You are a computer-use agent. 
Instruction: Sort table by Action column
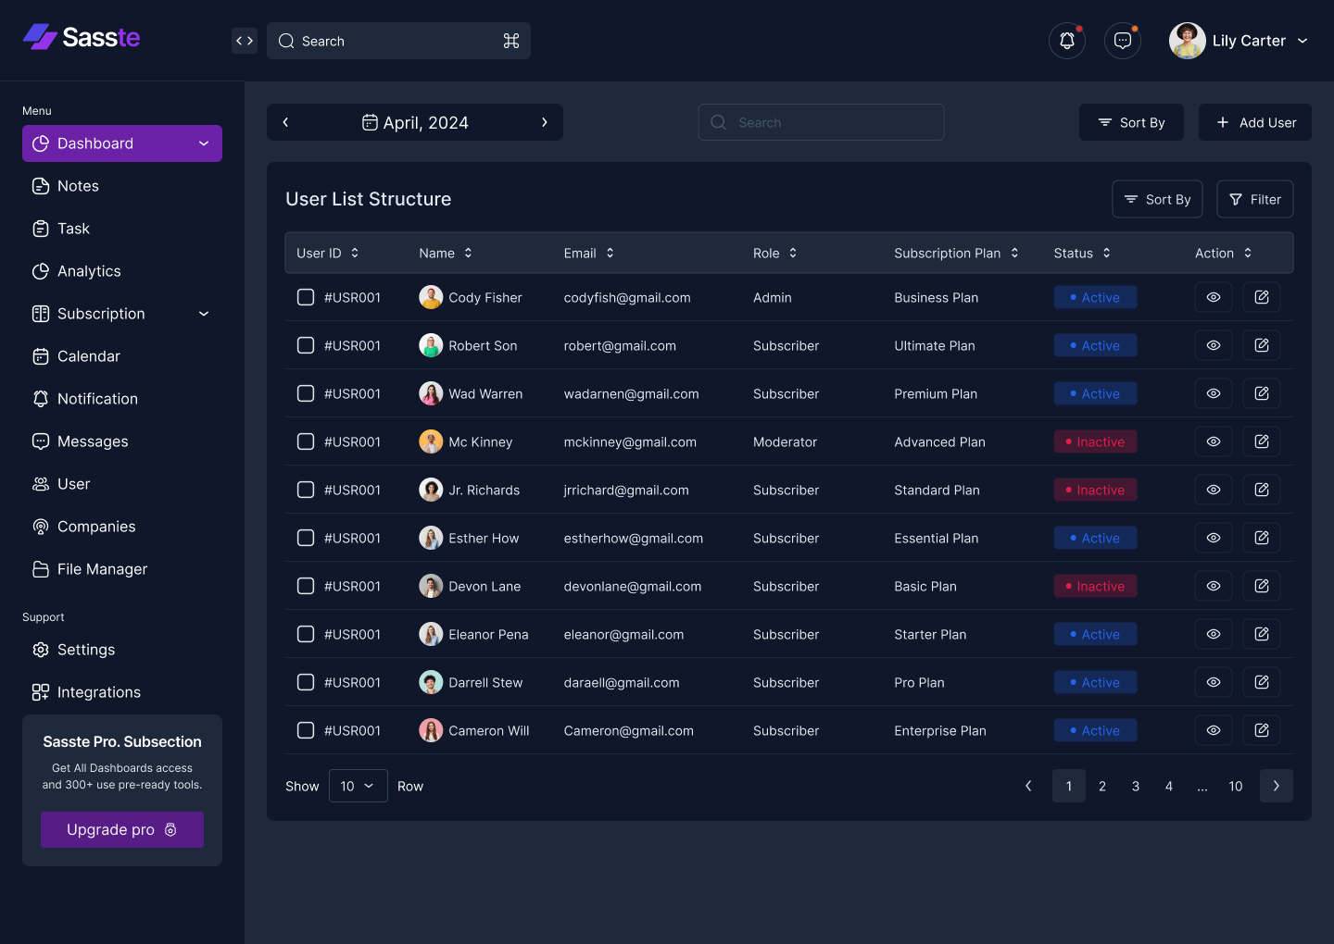1248,253
